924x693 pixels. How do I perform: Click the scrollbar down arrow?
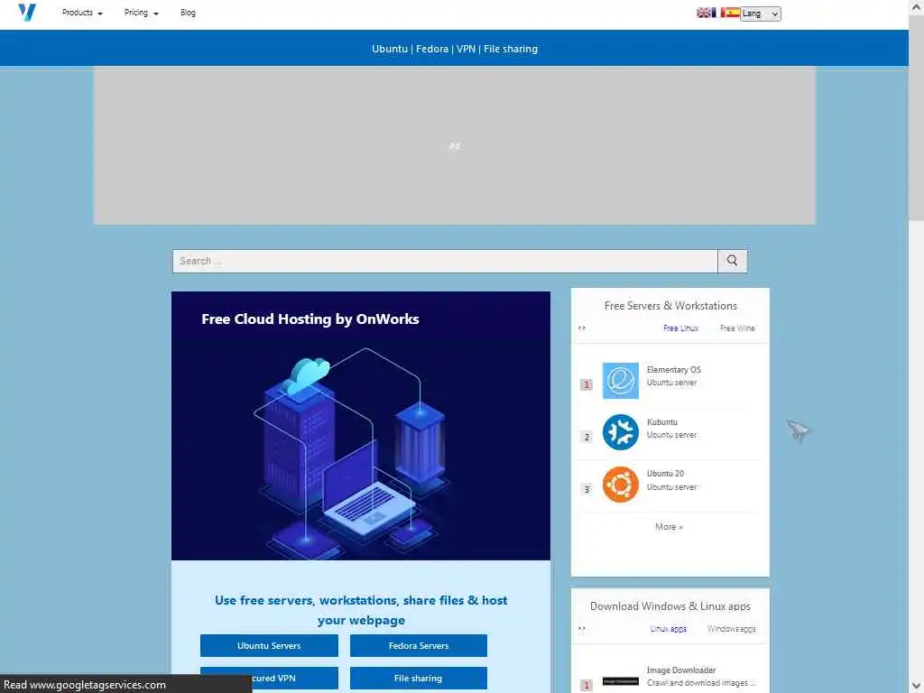[x=917, y=686]
